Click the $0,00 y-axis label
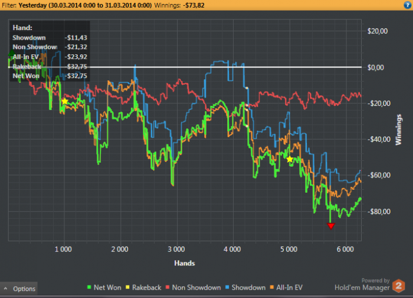 click(376, 67)
